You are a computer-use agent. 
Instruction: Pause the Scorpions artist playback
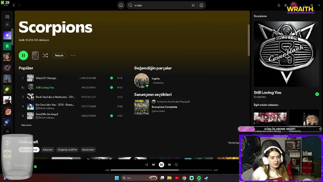23,55
